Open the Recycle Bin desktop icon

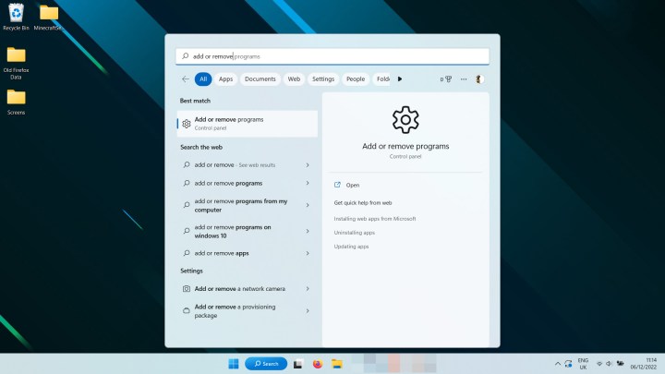click(16, 16)
